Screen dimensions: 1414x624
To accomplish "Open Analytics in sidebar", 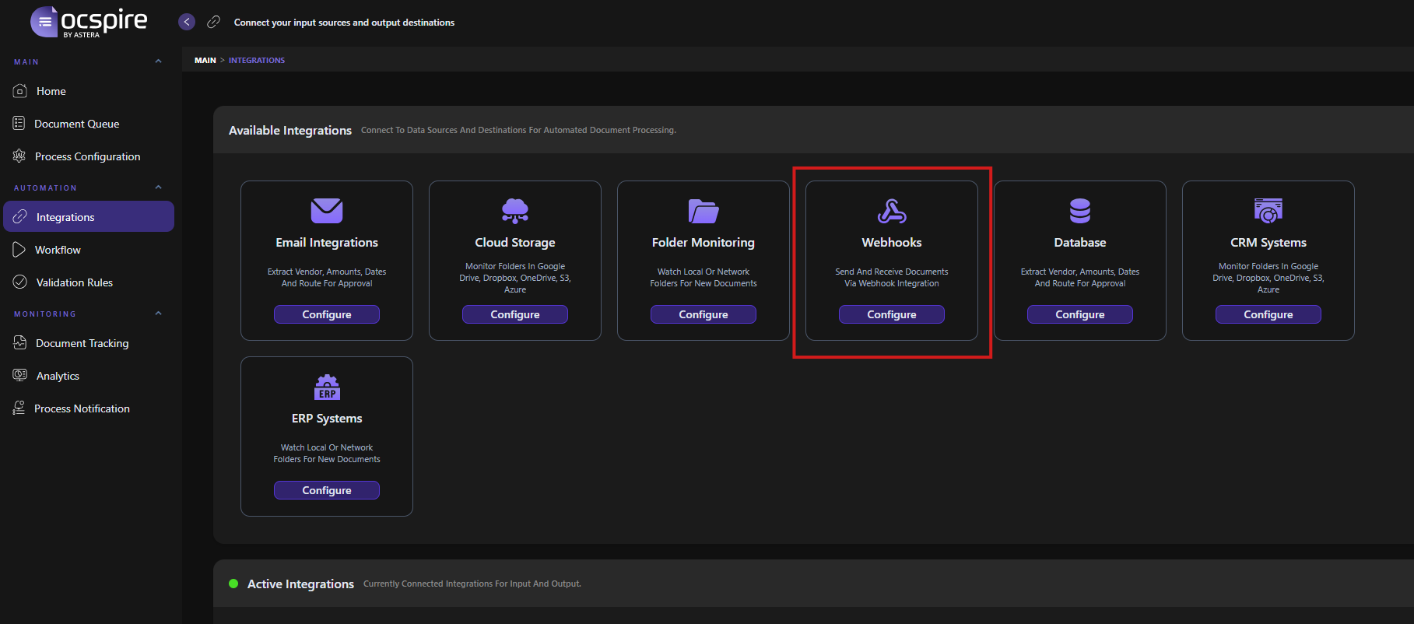I will tap(58, 376).
